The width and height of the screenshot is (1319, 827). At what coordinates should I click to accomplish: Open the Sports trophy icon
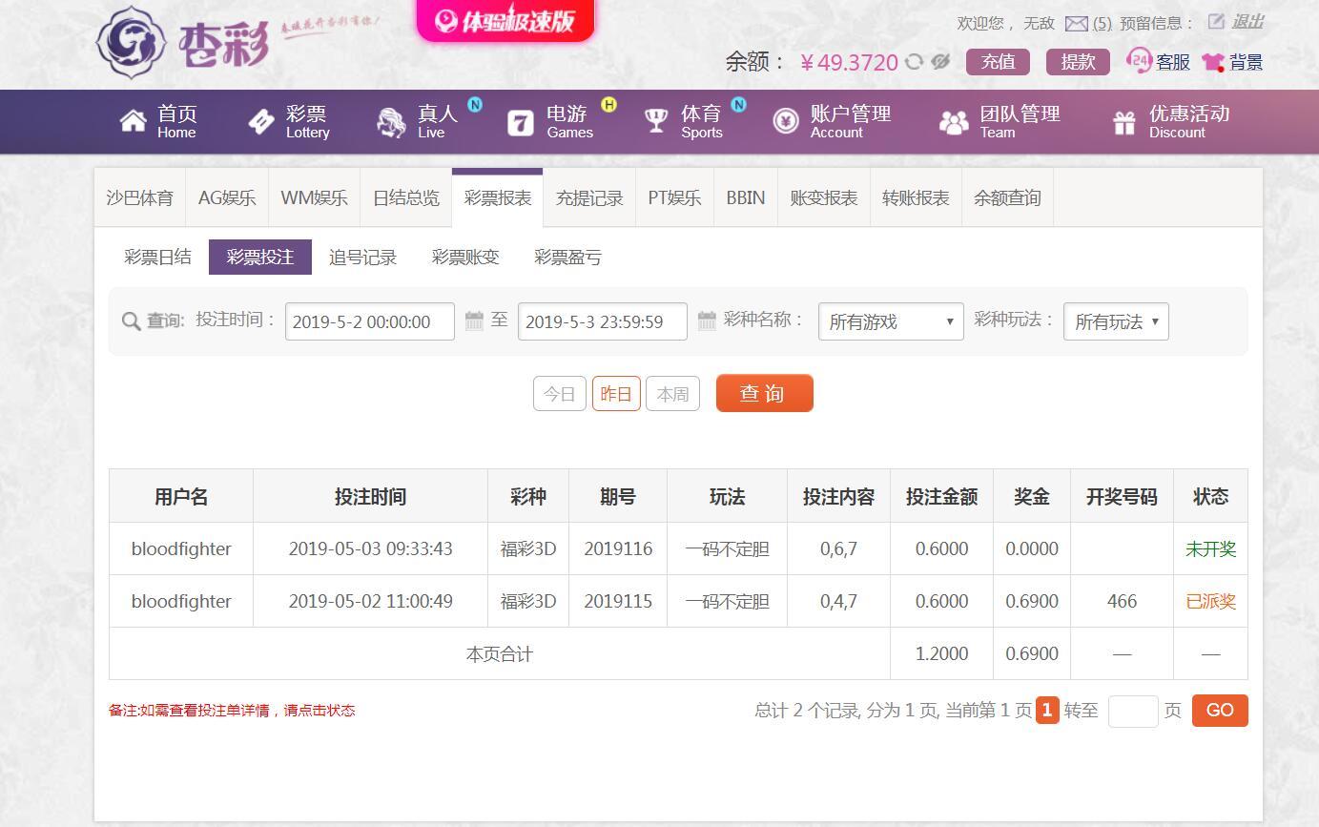pyautogui.click(x=656, y=121)
